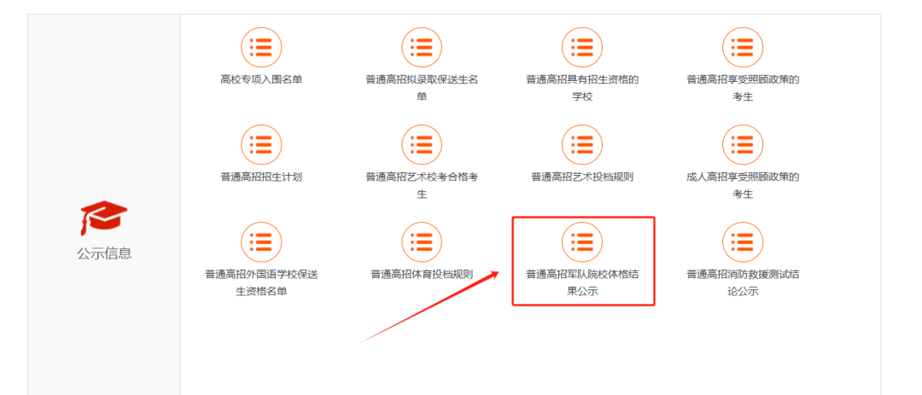The width and height of the screenshot is (922, 395).
Task: Click the list icon above 普通高招艺术投档规则
Action: [582, 144]
